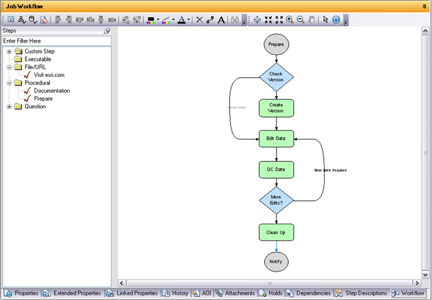432x300 pixels.
Task: Select the Documentation step in tree
Action: 51,91
